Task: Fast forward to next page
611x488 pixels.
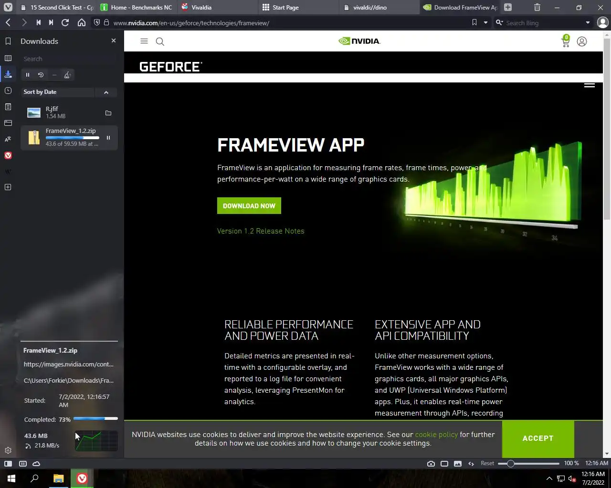Action: tap(51, 22)
